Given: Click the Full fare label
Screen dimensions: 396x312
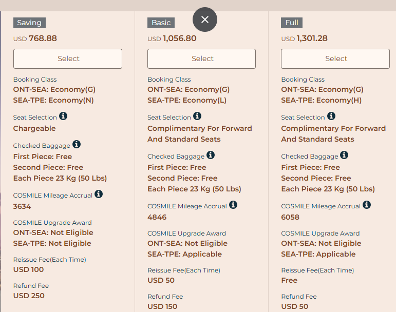Looking at the screenshot, I should (x=292, y=23).
